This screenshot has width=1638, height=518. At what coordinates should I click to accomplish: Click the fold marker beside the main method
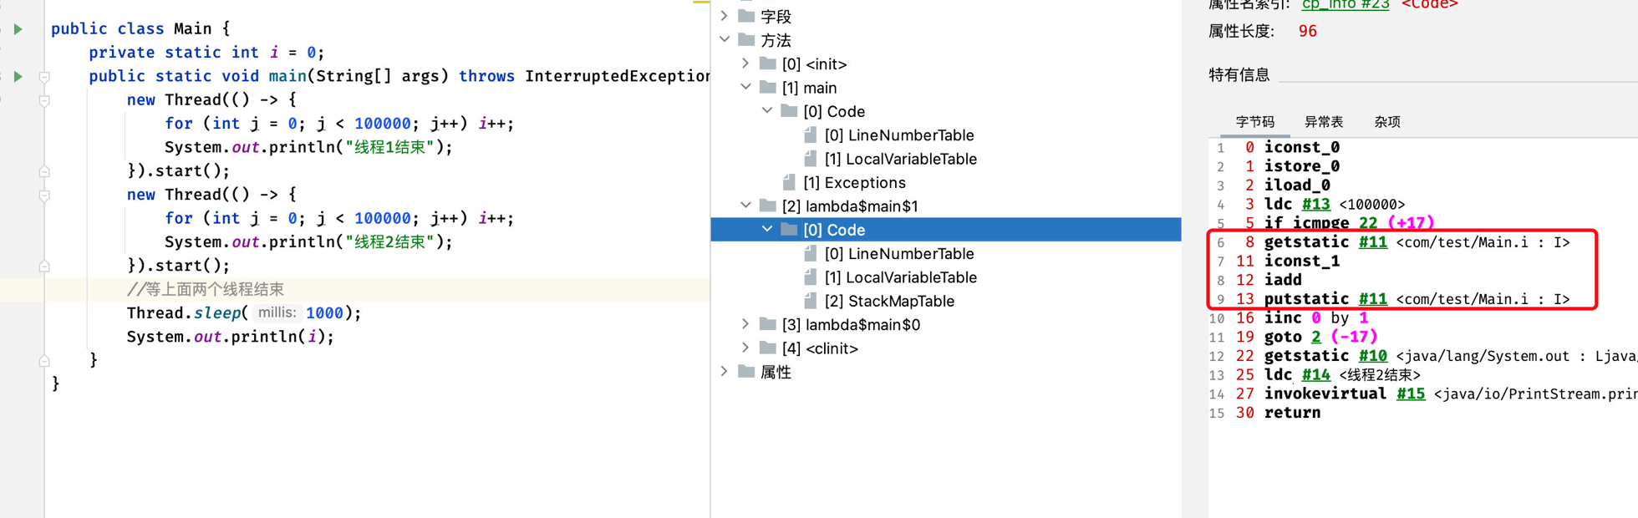44,77
